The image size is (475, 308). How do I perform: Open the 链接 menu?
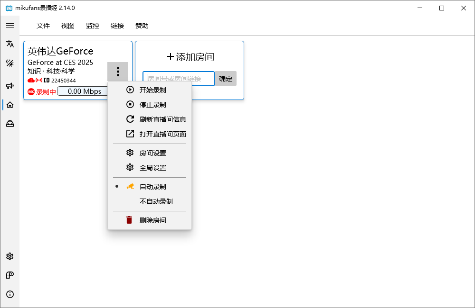(117, 26)
